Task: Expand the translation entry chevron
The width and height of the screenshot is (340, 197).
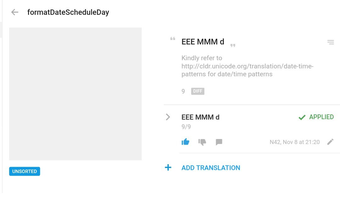Action: [168, 117]
